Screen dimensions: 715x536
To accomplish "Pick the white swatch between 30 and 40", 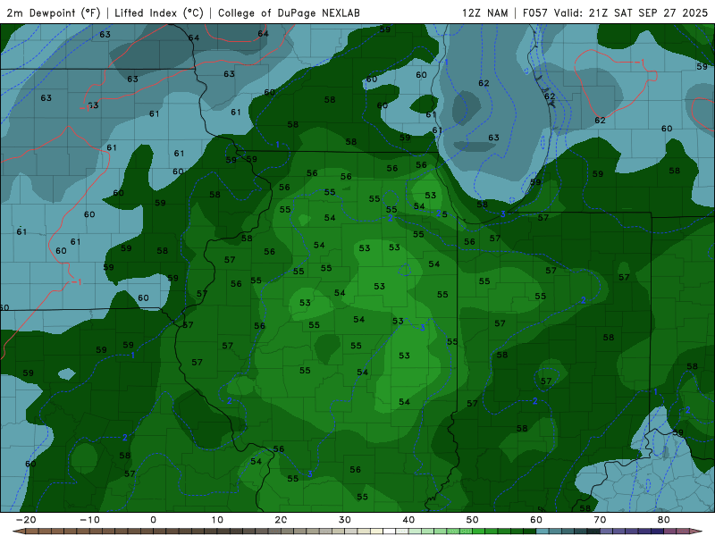I will tap(390, 532).
